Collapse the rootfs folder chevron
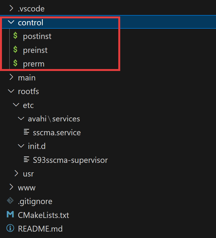The height and width of the screenshot is (238, 216). click(x=11, y=91)
